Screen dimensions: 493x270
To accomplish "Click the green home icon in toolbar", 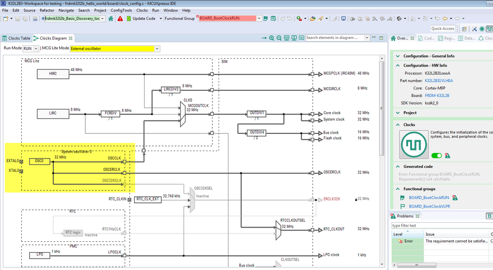I will tap(111, 19).
